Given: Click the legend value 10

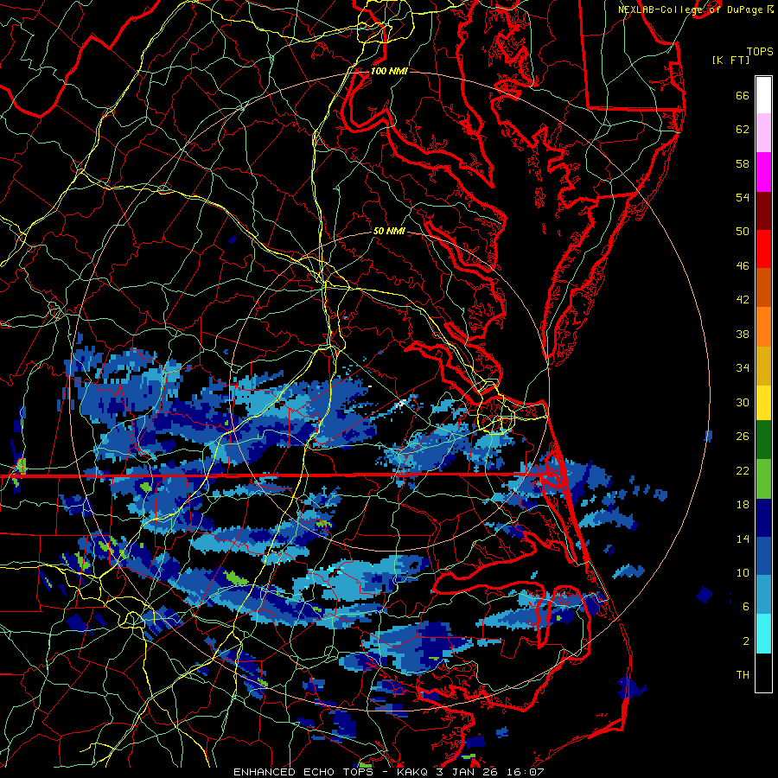Looking at the screenshot, I should point(743,572).
